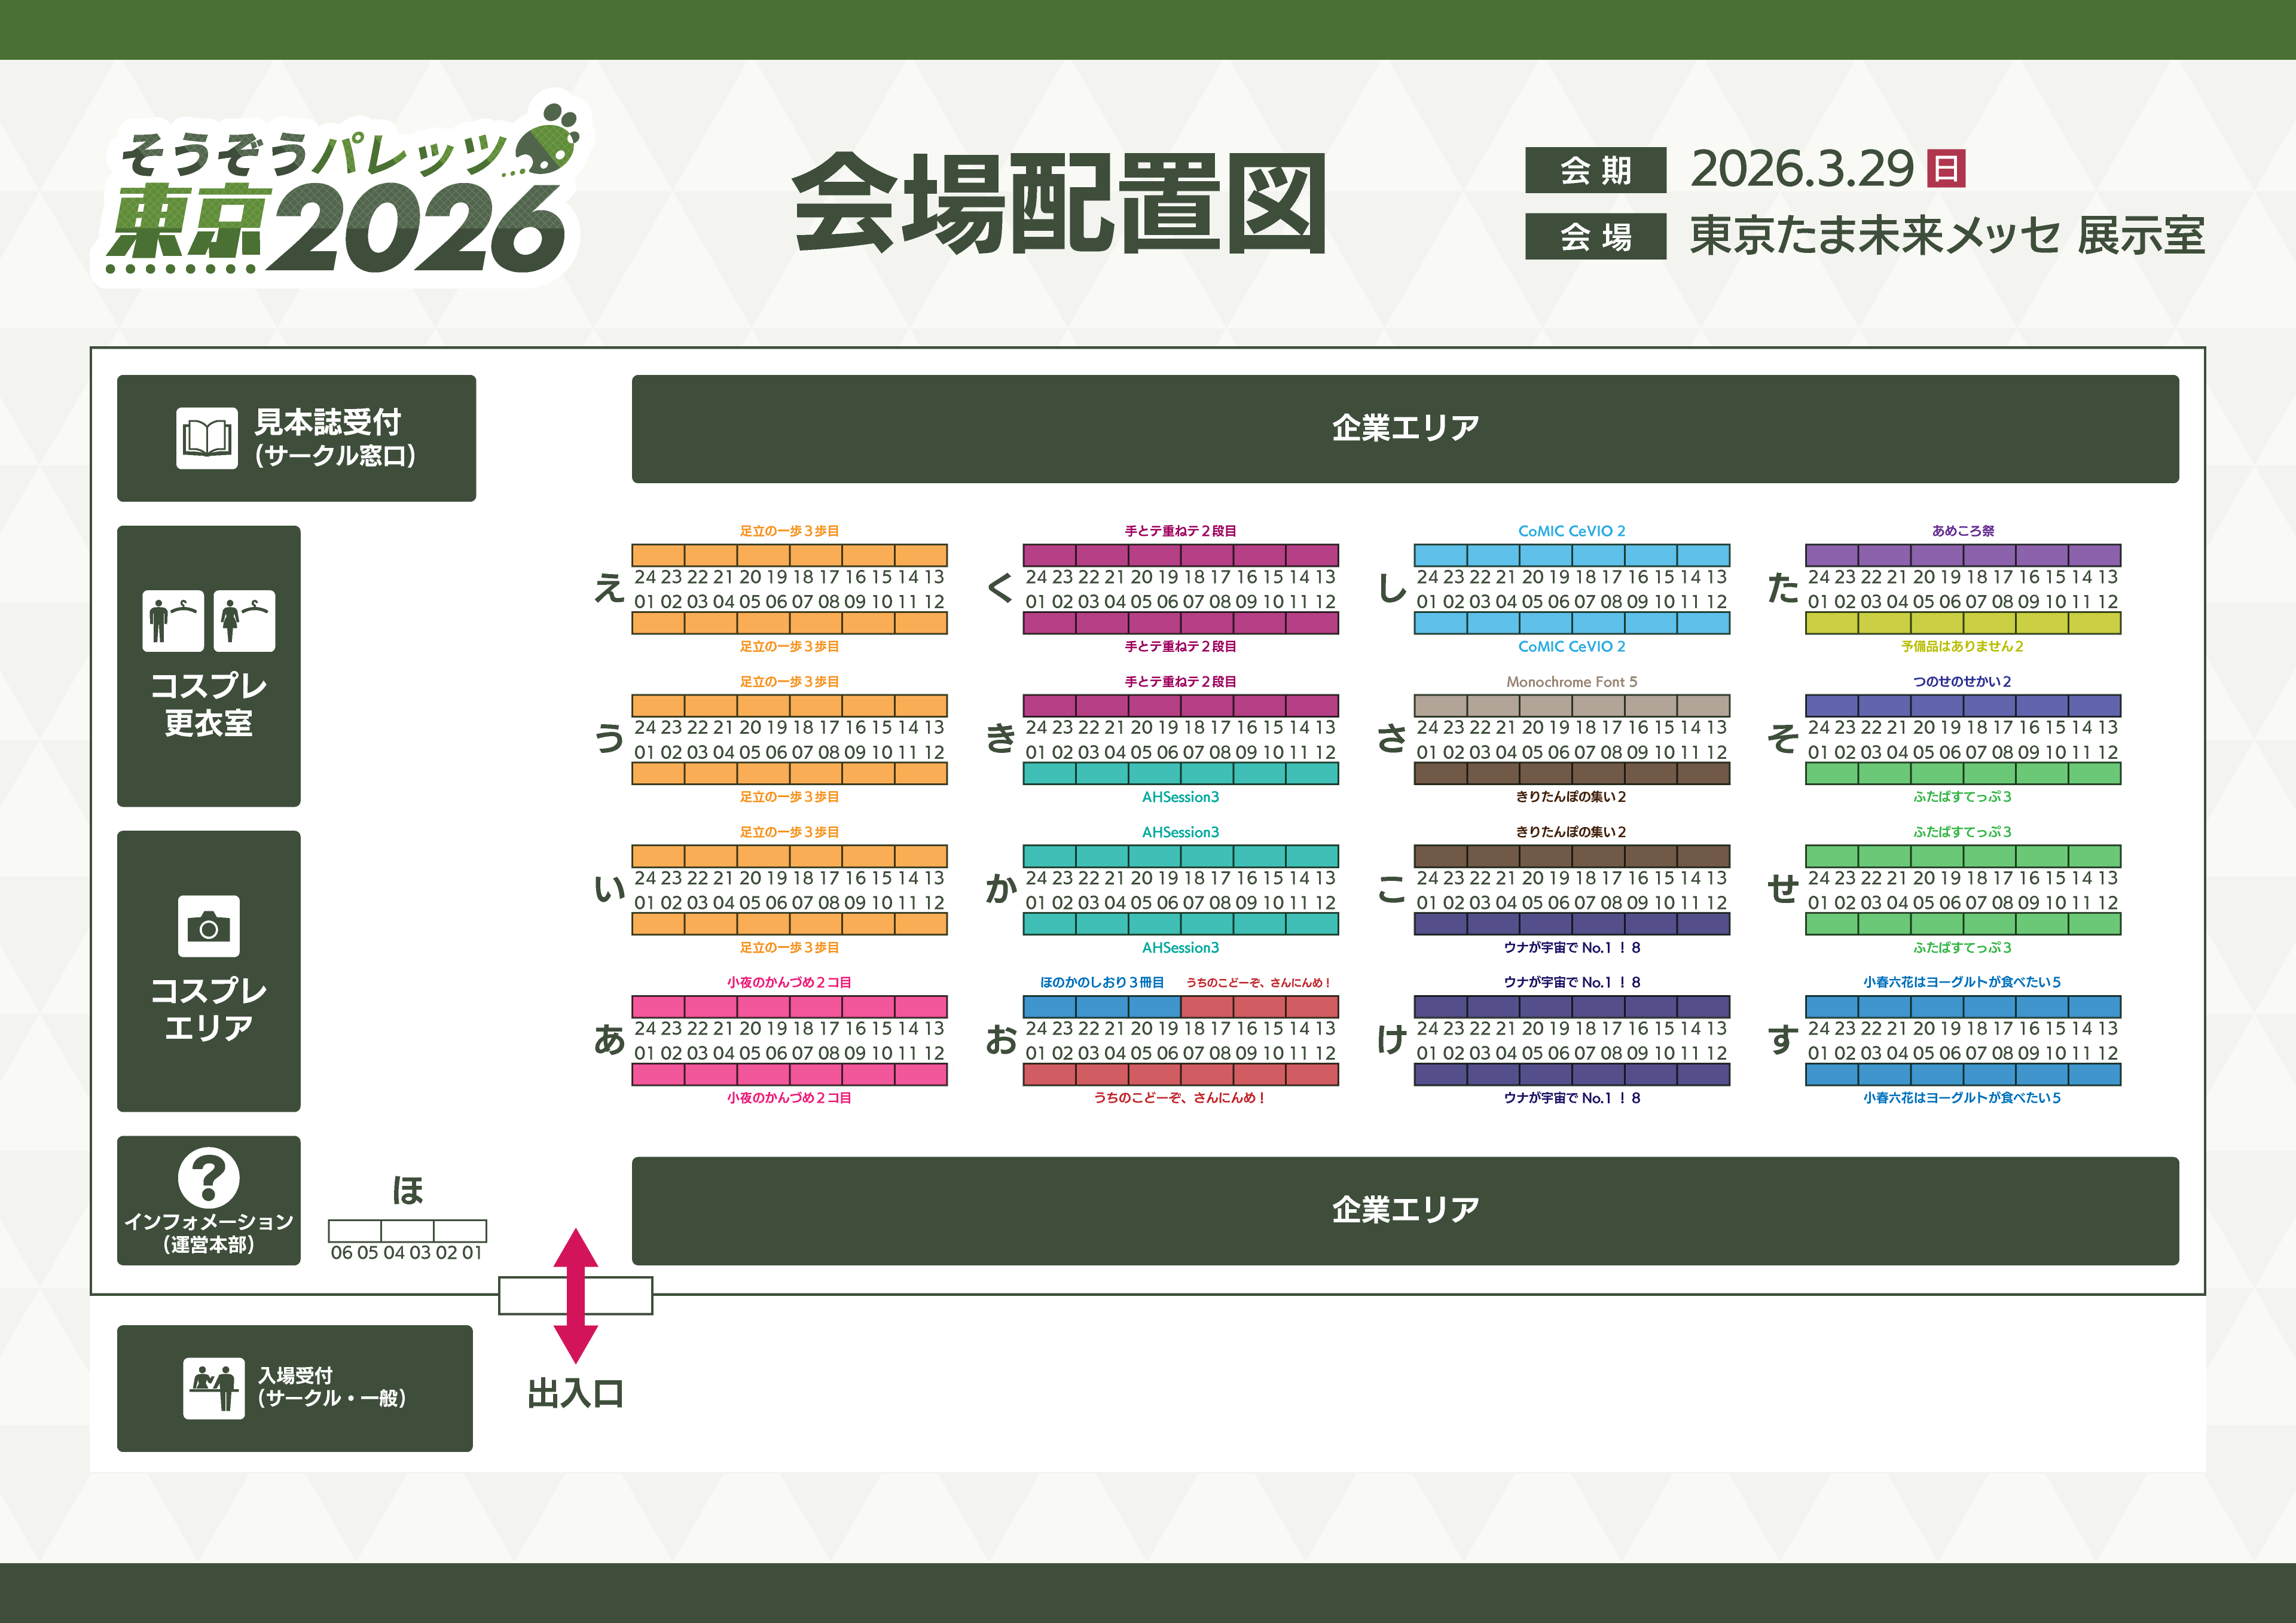
Task: Click the white ほ table boxes
Action: (x=407, y=1230)
